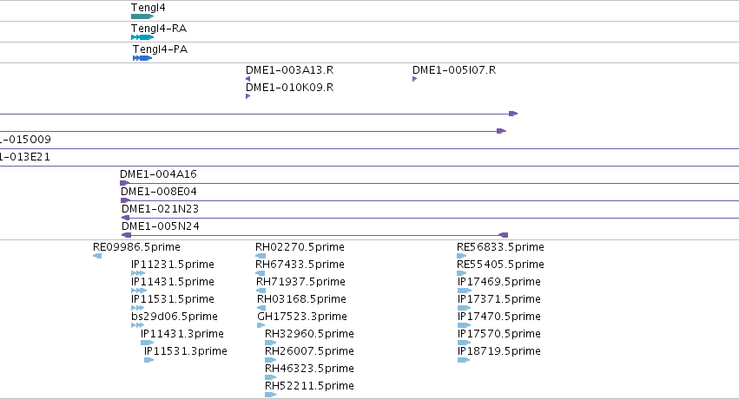Click the IP11231.5prime EST glyph
The height and width of the screenshot is (399, 739).
(138, 273)
